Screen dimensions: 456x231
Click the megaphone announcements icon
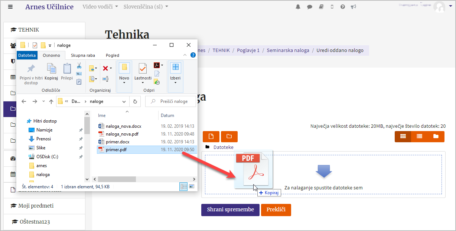click(354, 7)
